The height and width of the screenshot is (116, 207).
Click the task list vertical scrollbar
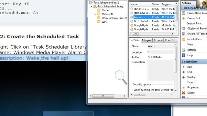176,17
